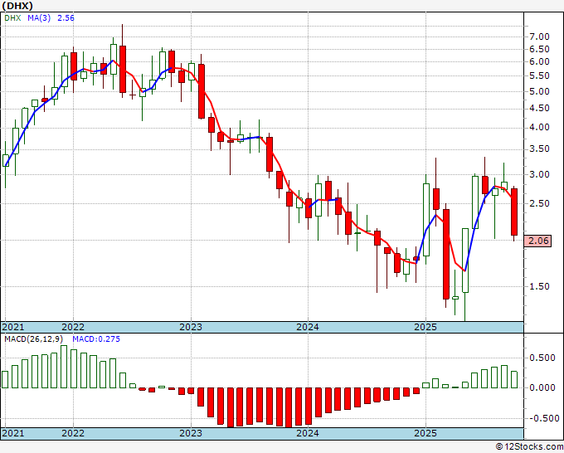Open the 12Stocks.com copyright link
The image size is (564, 453).
529,447
